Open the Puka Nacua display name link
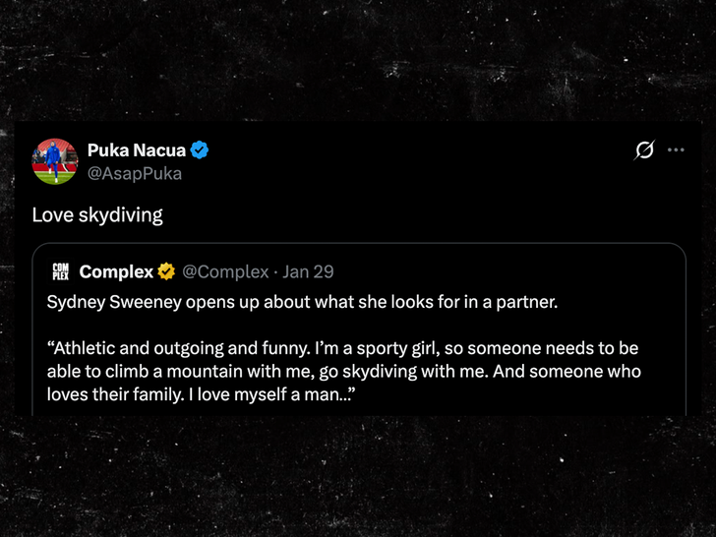716x537 pixels. point(136,150)
